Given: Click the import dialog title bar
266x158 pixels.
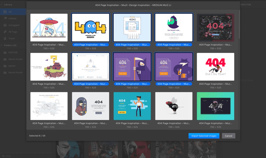Looking at the screenshot, I should tap(133, 5).
